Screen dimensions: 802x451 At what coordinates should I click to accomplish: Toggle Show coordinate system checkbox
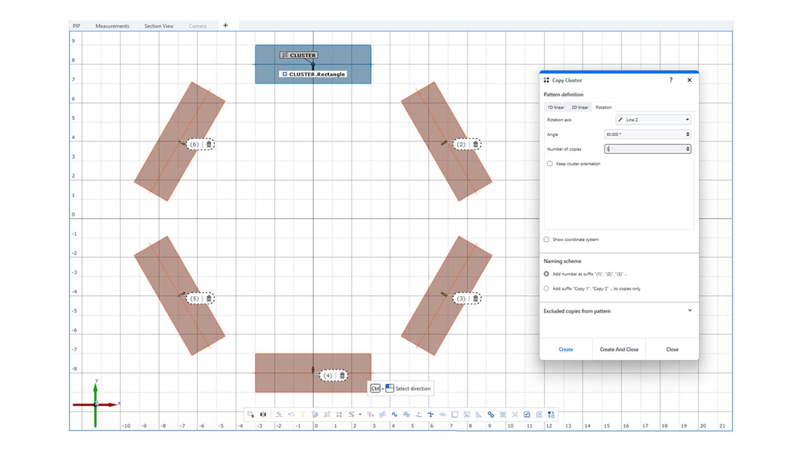coord(546,239)
